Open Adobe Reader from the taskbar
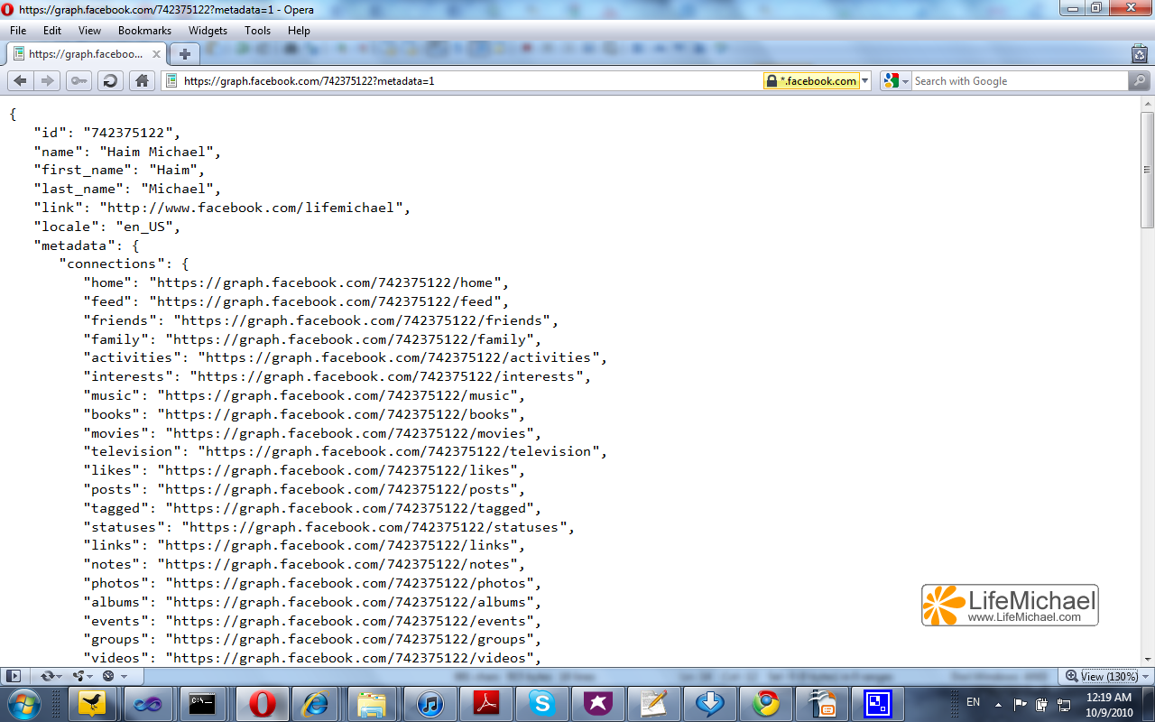The width and height of the screenshot is (1155, 722). pos(485,704)
